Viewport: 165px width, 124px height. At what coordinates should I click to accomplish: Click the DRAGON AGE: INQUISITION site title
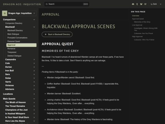(22, 4)
